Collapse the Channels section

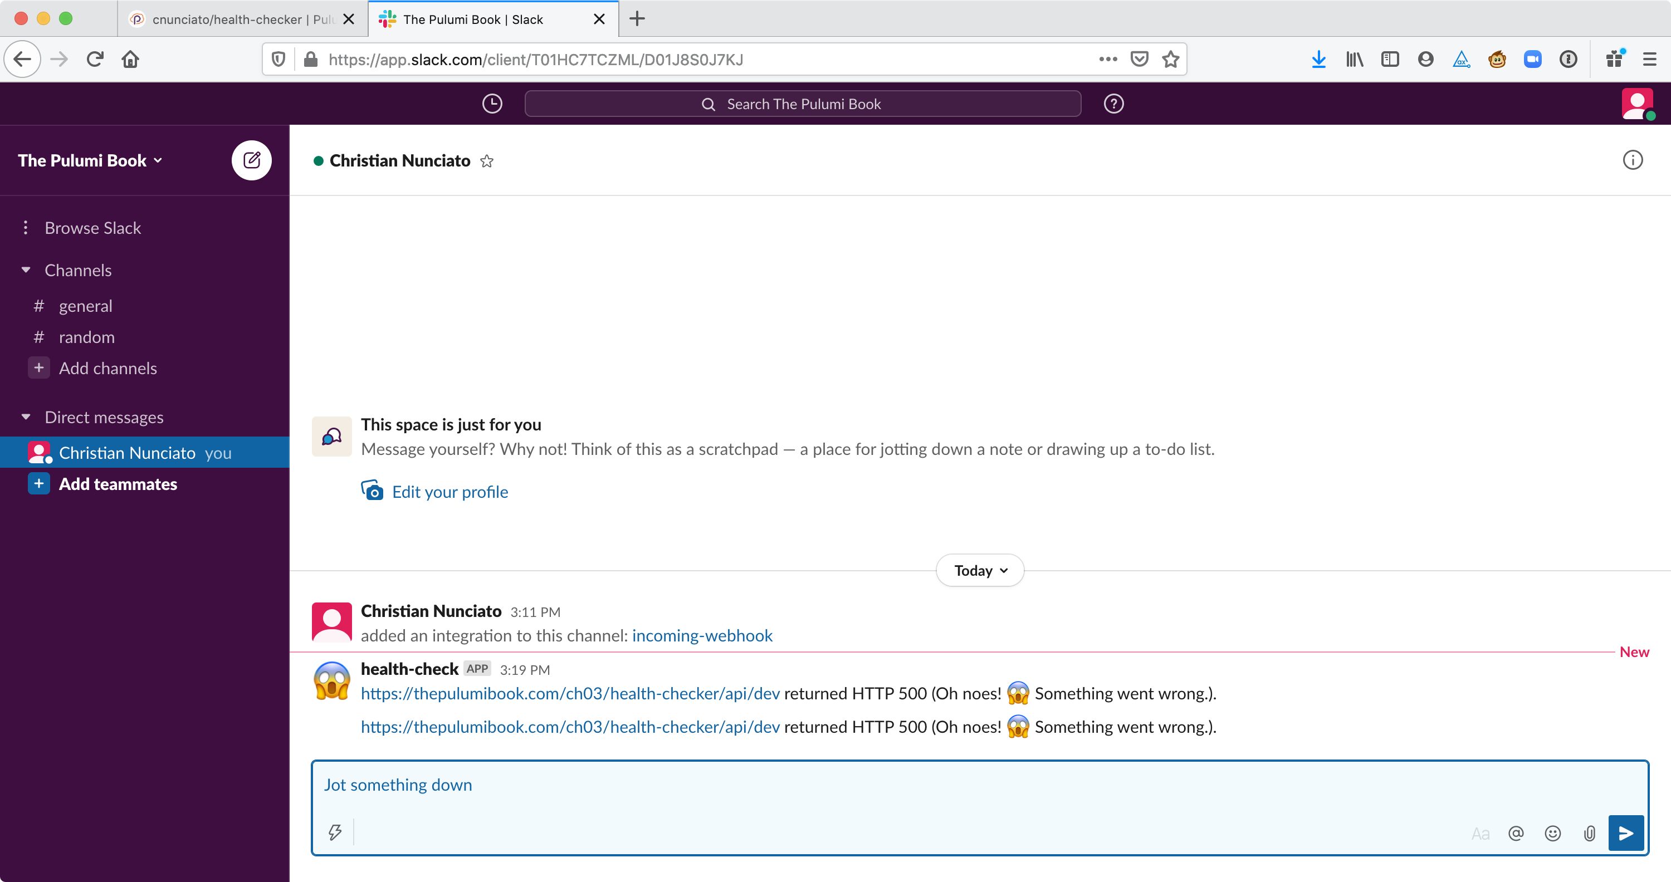click(x=26, y=270)
